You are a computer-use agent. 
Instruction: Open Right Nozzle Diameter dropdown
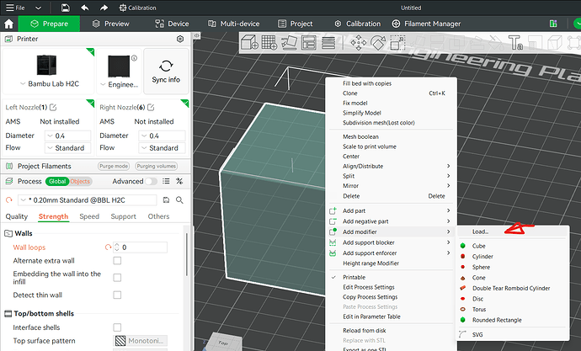tap(162, 136)
